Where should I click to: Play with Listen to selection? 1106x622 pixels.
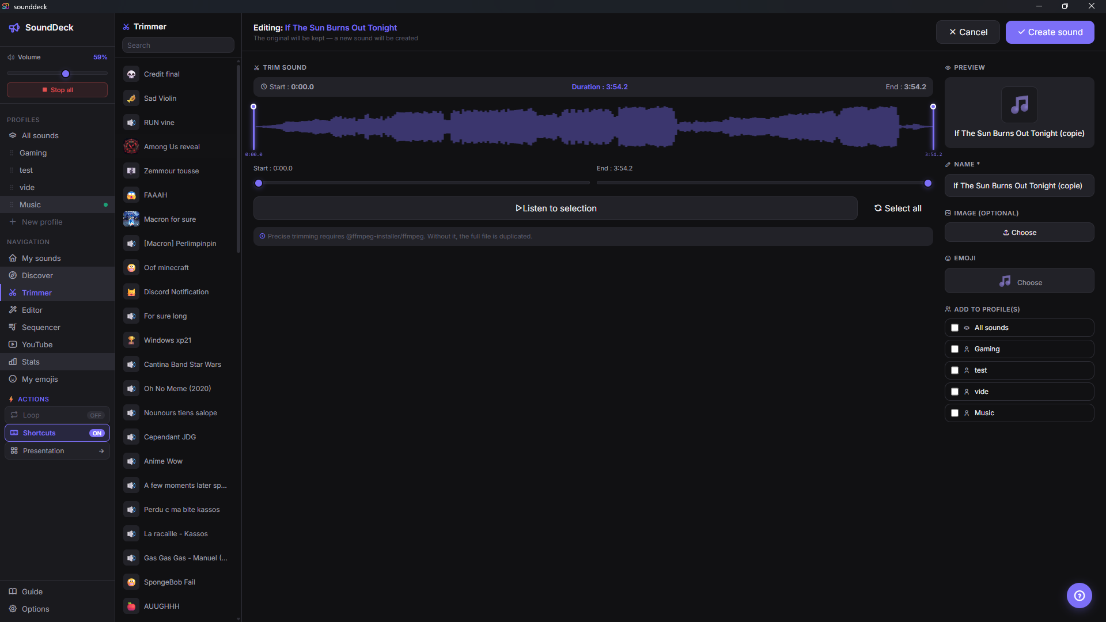coord(555,208)
